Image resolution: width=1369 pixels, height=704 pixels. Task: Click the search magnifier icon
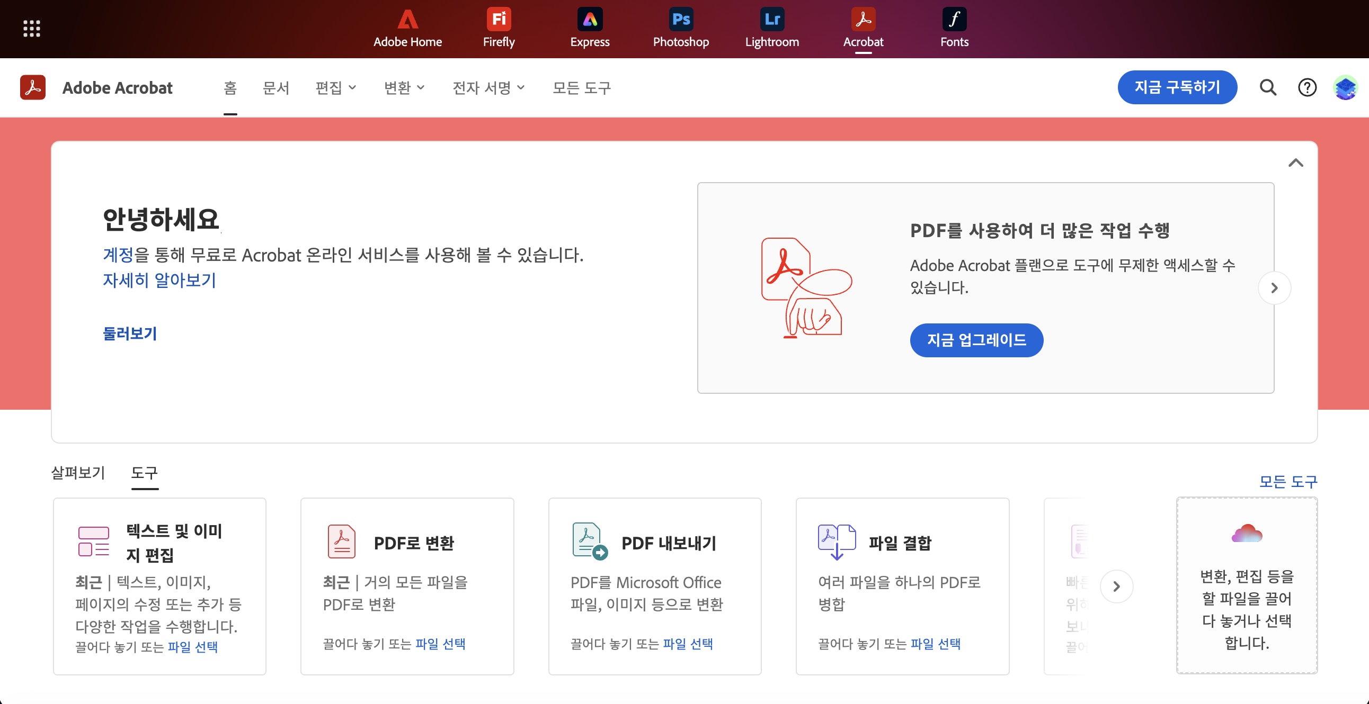tap(1268, 87)
